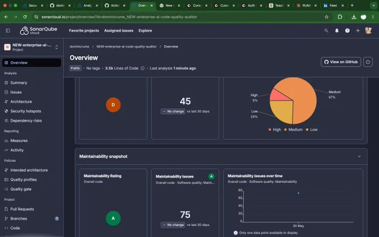Go to Assigned issues
Viewport: 379px width, 237px height.
click(x=119, y=31)
